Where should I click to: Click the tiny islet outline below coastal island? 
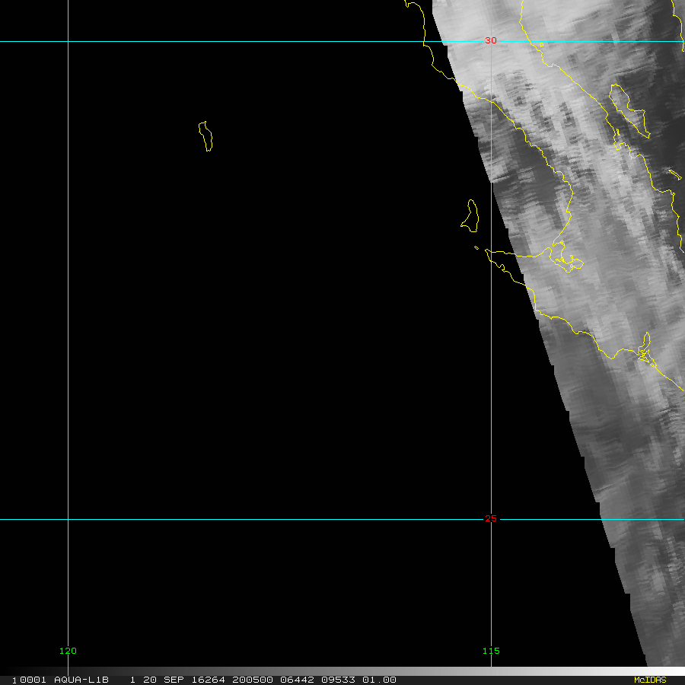476,247
